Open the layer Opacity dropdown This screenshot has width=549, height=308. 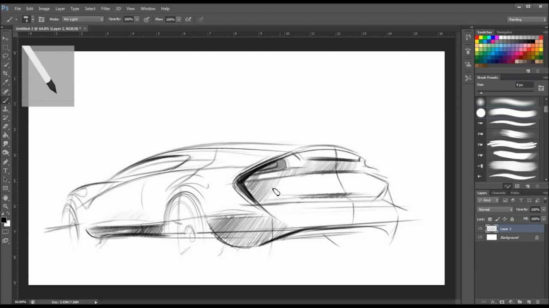pos(543,209)
